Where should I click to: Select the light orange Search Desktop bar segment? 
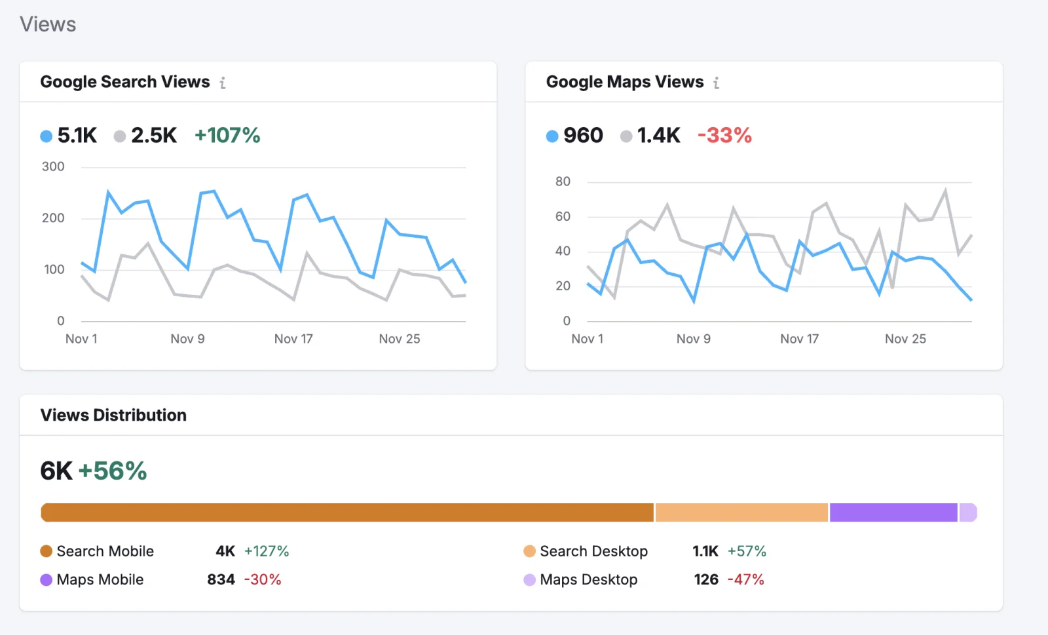tap(741, 512)
